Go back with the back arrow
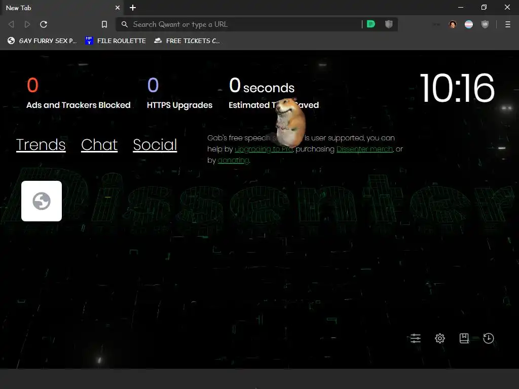Image resolution: width=519 pixels, height=389 pixels. 11,24
